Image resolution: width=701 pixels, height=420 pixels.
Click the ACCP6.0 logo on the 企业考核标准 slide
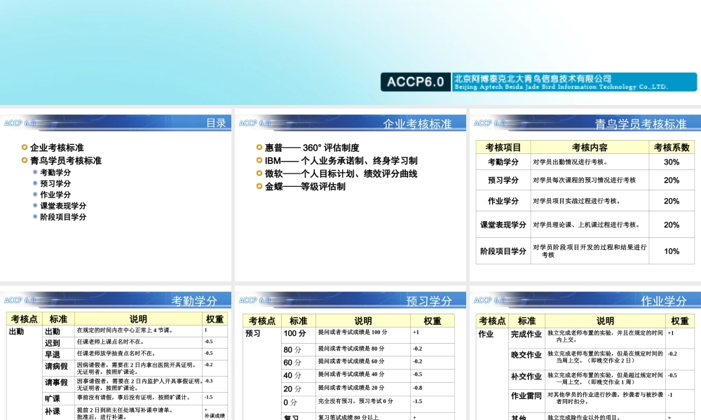[252, 122]
